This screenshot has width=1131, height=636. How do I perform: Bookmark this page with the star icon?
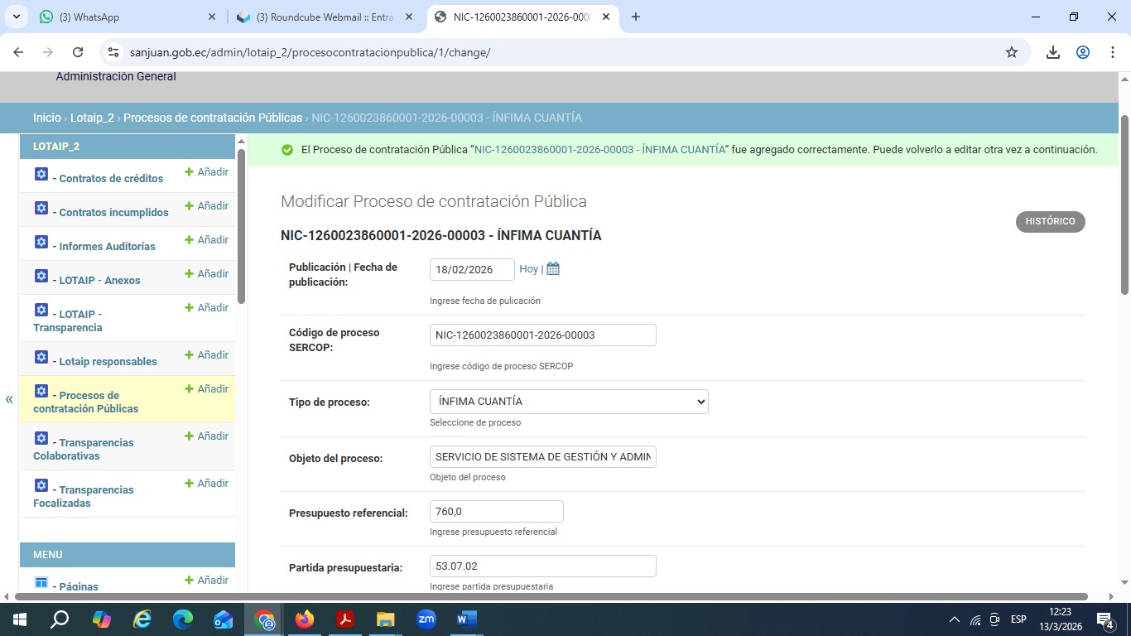(x=1011, y=52)
